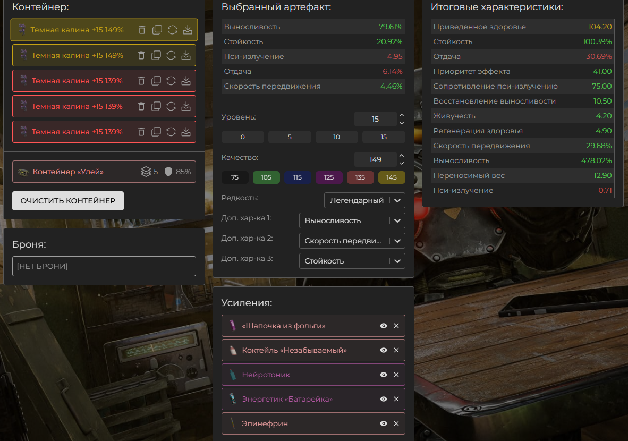This screenshot has height=441, width=628.
Task: Swap the second Темная калина 149% artifact
Action: [171, 55]
